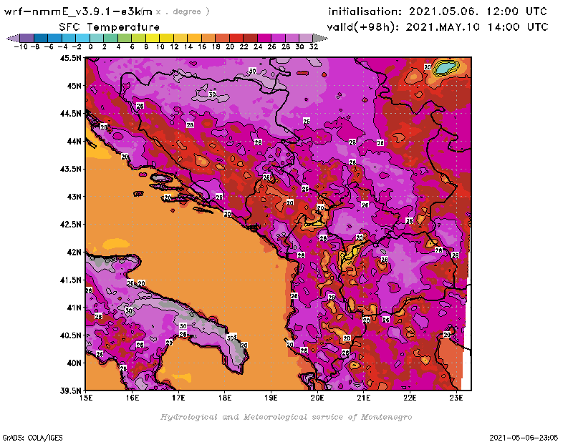Click the '45N' latitude label

click(x=74, y=86)
